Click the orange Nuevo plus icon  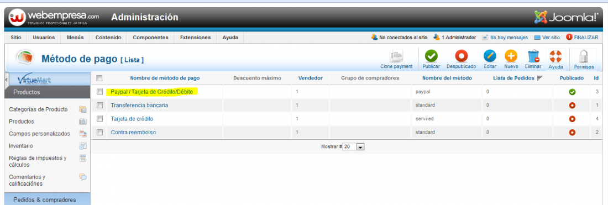[x=511, y=56]
